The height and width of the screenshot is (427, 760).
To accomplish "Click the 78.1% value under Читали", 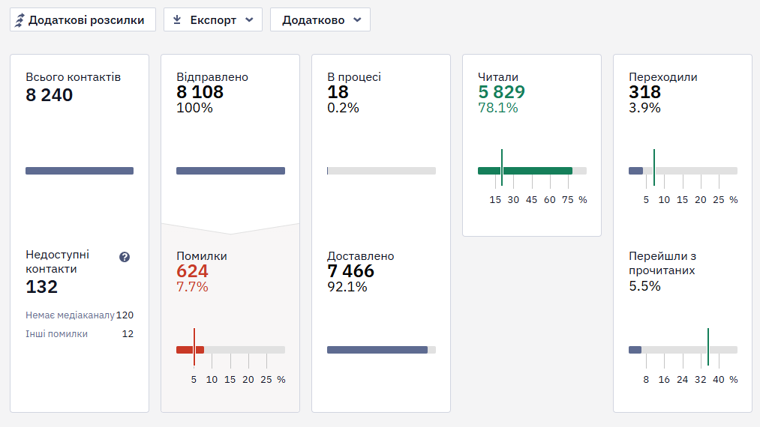I will [497, 107].
